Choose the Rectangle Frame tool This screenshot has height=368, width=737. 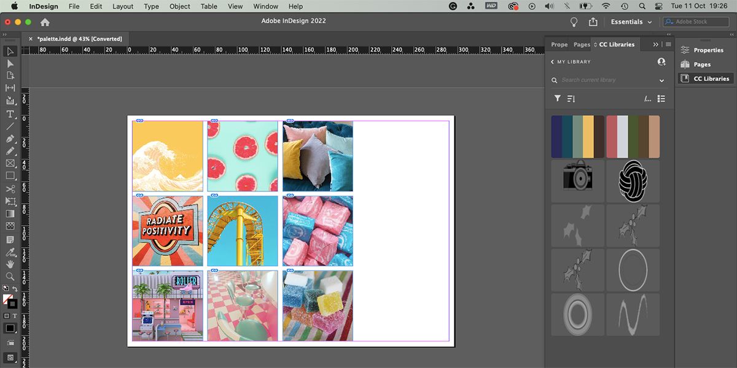(10, 164)
